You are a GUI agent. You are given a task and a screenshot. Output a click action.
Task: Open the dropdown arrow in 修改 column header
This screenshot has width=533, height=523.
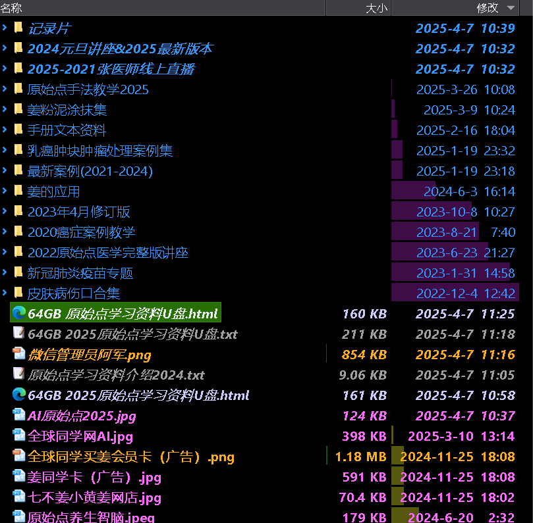point(511,8)
